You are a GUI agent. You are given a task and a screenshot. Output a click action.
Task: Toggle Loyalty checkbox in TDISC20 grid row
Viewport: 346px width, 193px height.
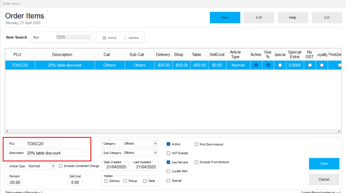(x=322, y=65)
